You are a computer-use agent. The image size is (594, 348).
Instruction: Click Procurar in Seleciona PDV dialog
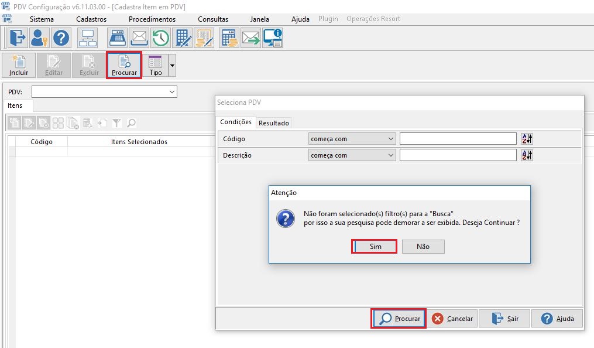tap(399, 319)
